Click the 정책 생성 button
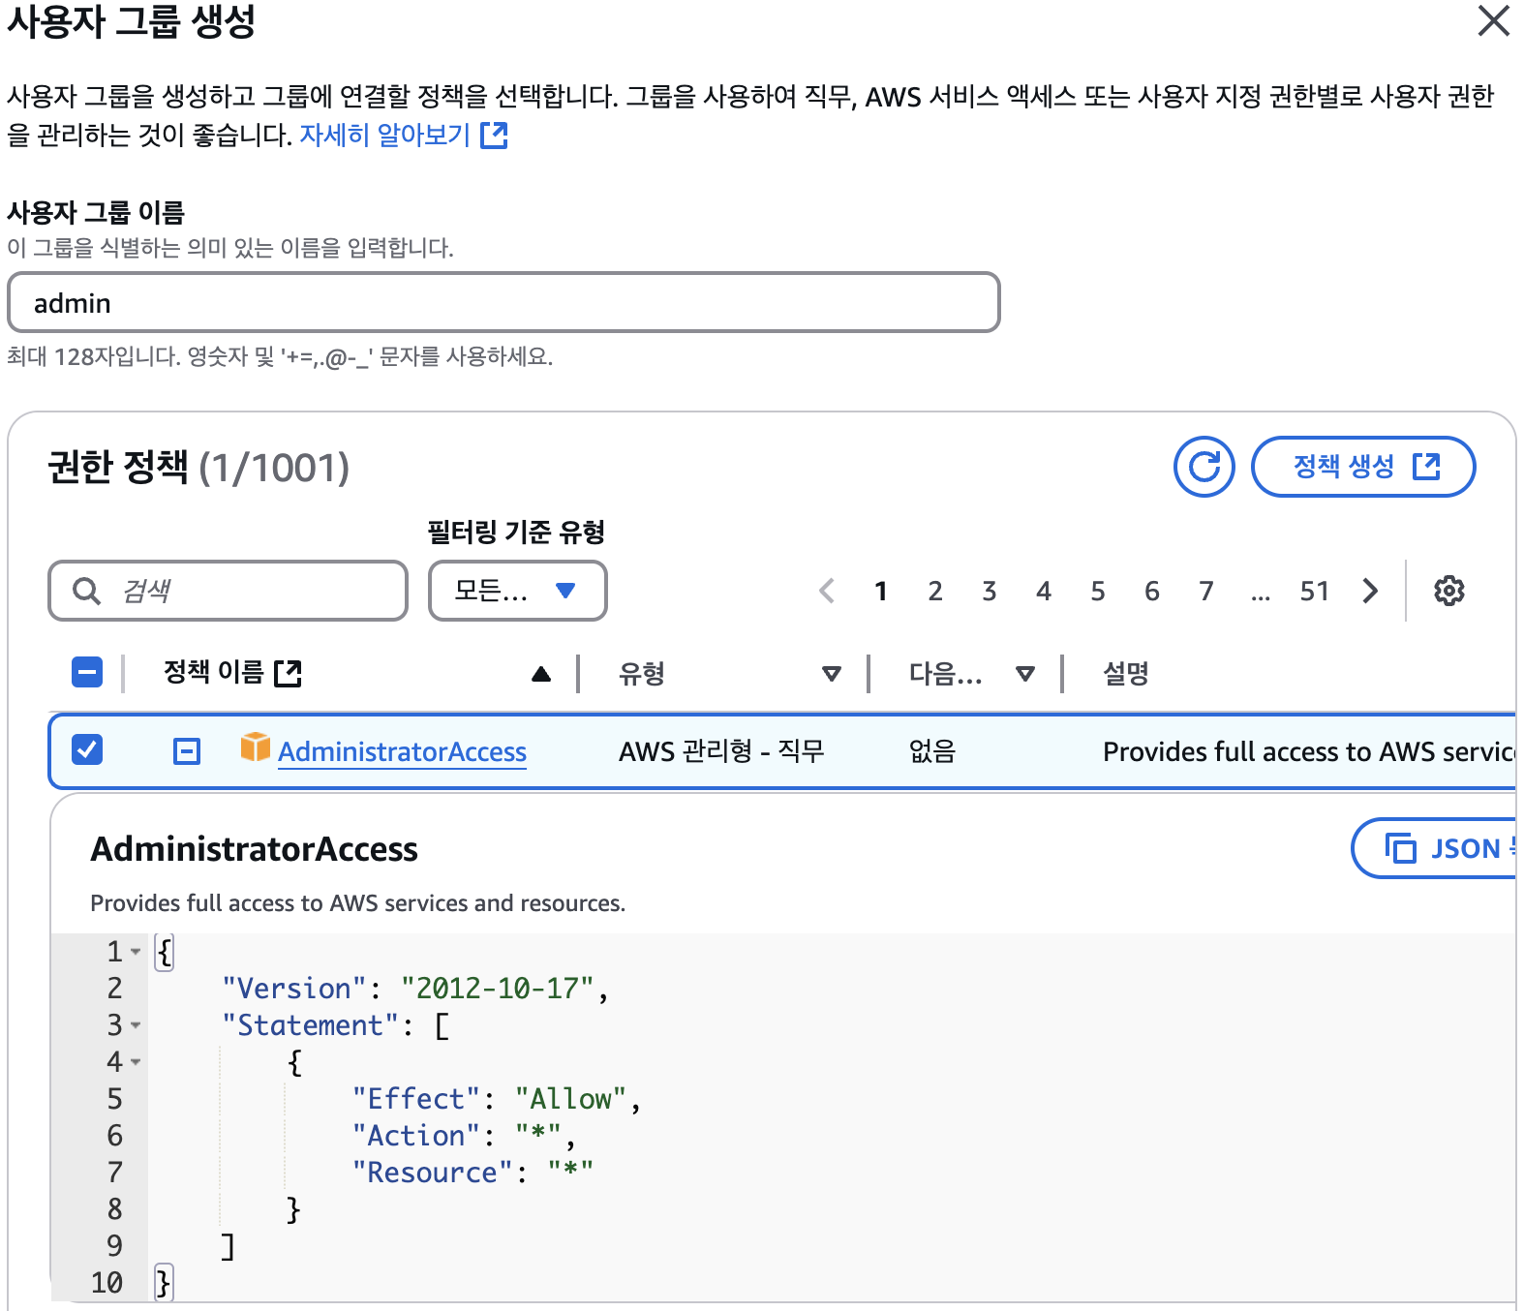This screenshot has height=1311, width=1524. 1363,467
